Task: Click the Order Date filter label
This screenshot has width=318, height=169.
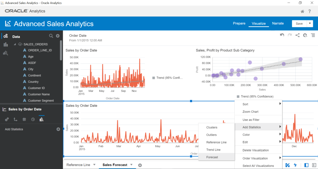Action: pos(78,36)
